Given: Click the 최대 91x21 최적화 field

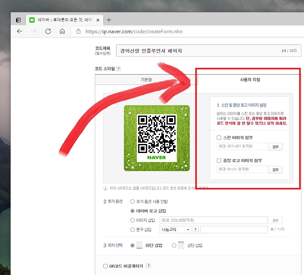Looking at the screenshot, I should (242, 169).
